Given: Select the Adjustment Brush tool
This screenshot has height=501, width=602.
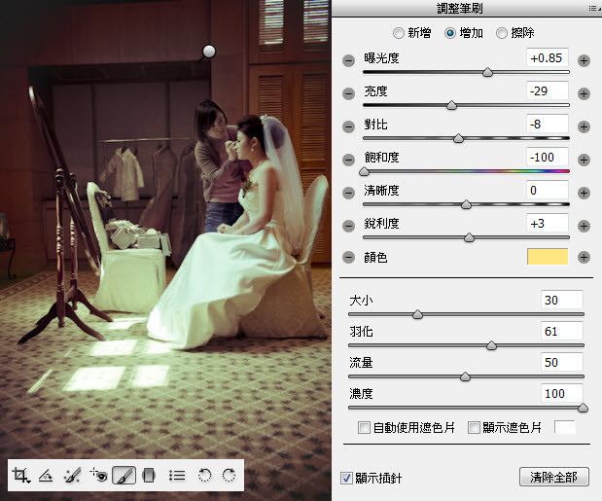Looking at the screenshot, I should click(124, 476).
